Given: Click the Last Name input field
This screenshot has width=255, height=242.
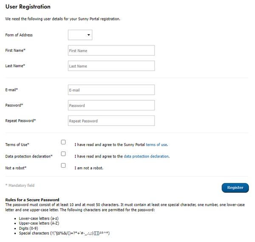Looking at the screenshot, I should pyautogui.click(x=111, y=66).
